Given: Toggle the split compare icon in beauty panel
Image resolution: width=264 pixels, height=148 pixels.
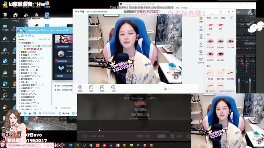Looking at the screenshot, I should (232, 18).
